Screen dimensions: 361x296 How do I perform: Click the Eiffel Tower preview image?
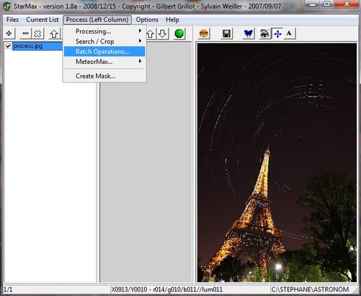pyautogui.click(x=276, y=162)
